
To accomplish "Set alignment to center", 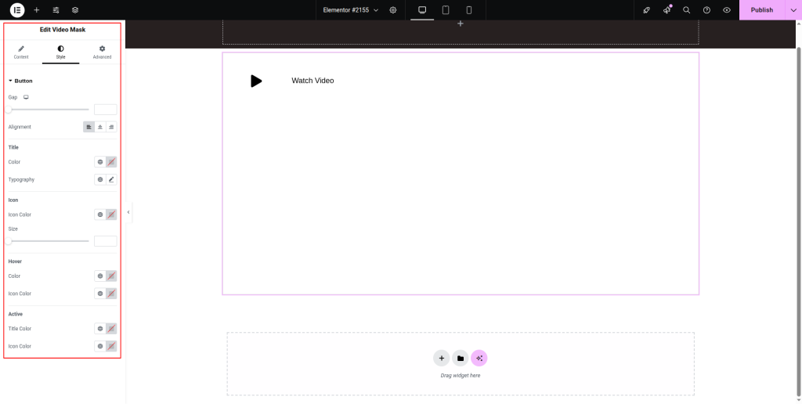I will (x=100, y=127).
